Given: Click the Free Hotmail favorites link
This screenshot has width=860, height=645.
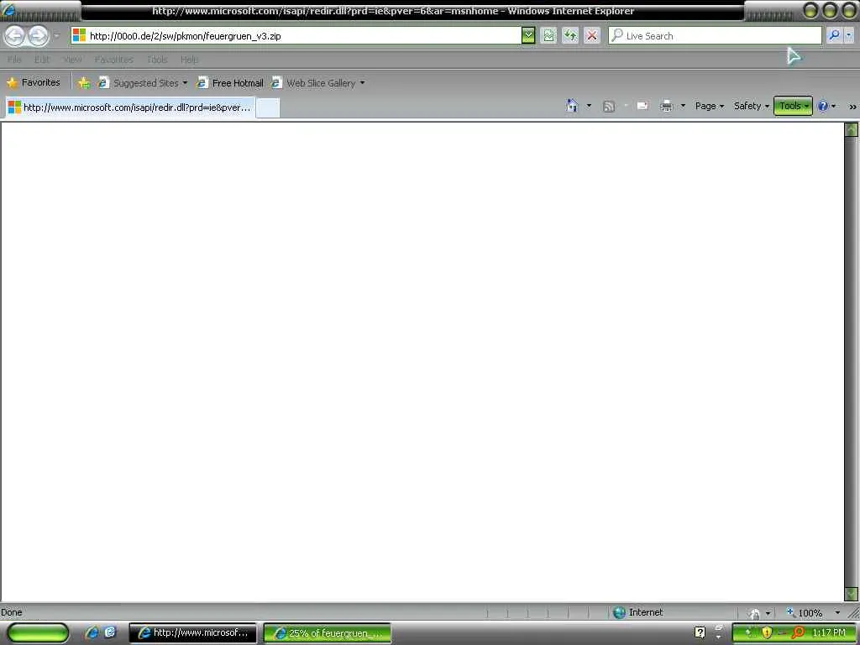Looking at the screenshot, I should (230, 83).
